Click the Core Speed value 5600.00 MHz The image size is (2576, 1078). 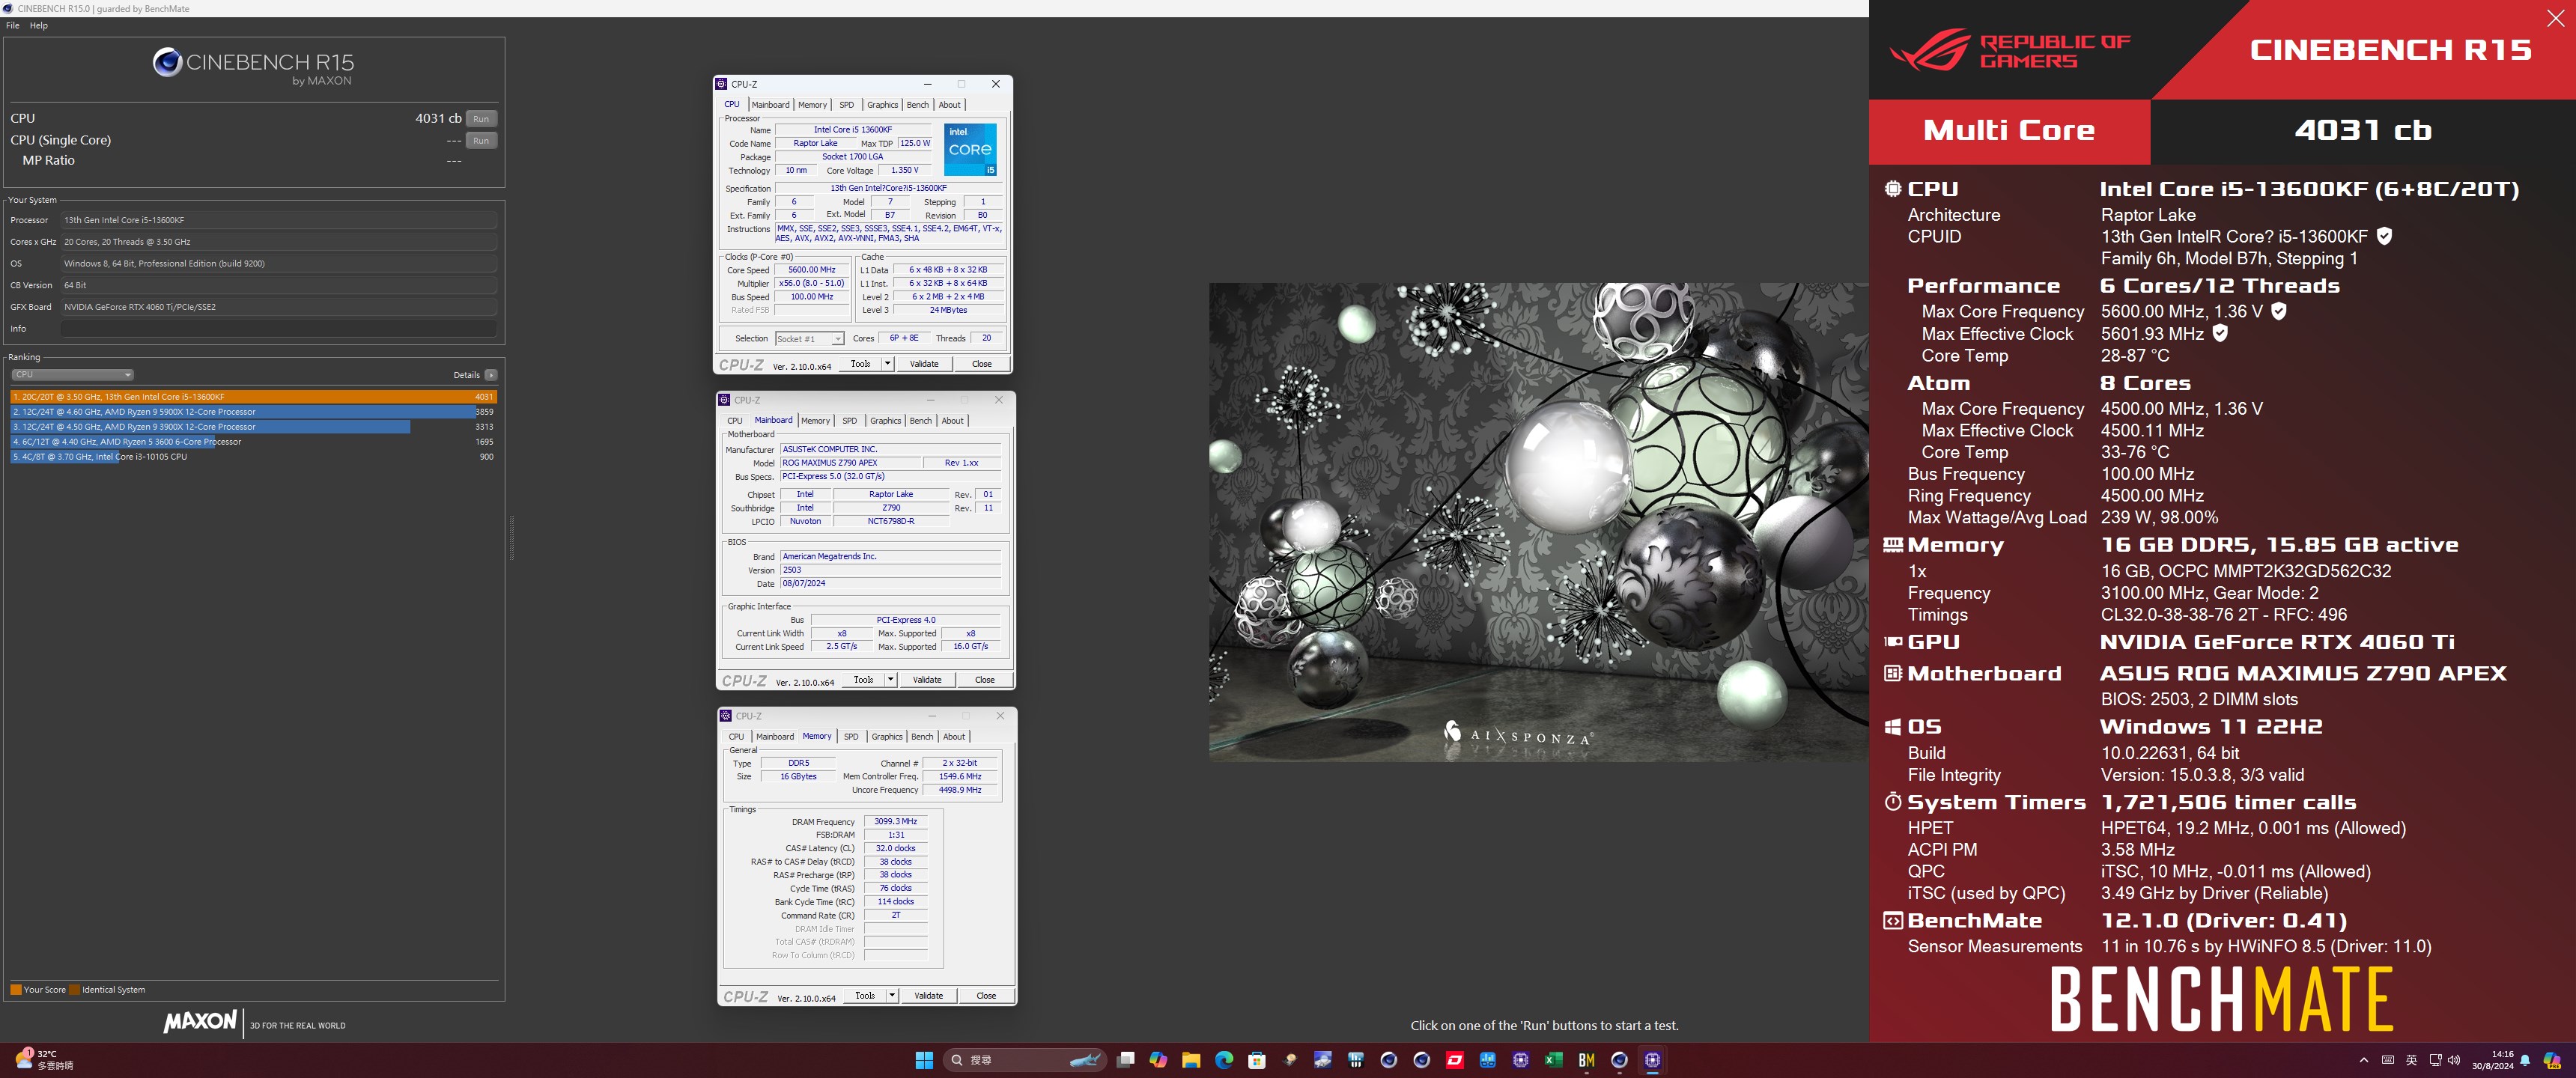pyautogui.click(x=811, y=270)
